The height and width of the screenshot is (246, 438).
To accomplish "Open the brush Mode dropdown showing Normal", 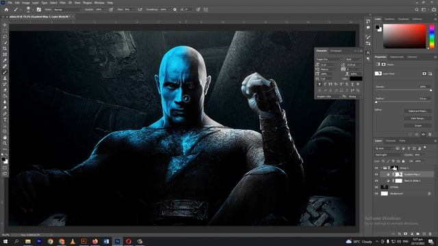I will [67, 10].
